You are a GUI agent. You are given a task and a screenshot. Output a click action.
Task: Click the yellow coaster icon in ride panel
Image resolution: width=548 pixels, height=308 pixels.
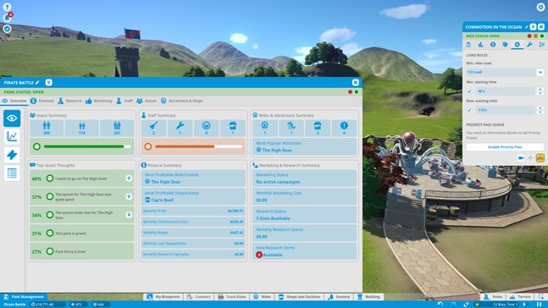click(x=540, y=158)
